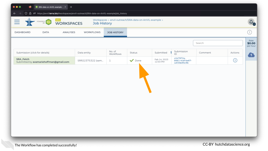
Task: Click the Actions column header
Action: click(x=235, y=53)
